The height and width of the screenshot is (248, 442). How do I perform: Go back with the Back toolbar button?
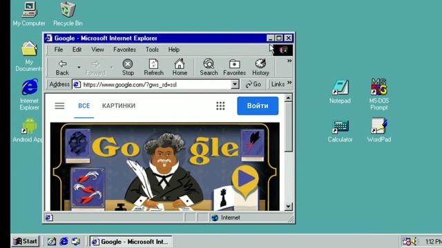(x=62, y=68)
